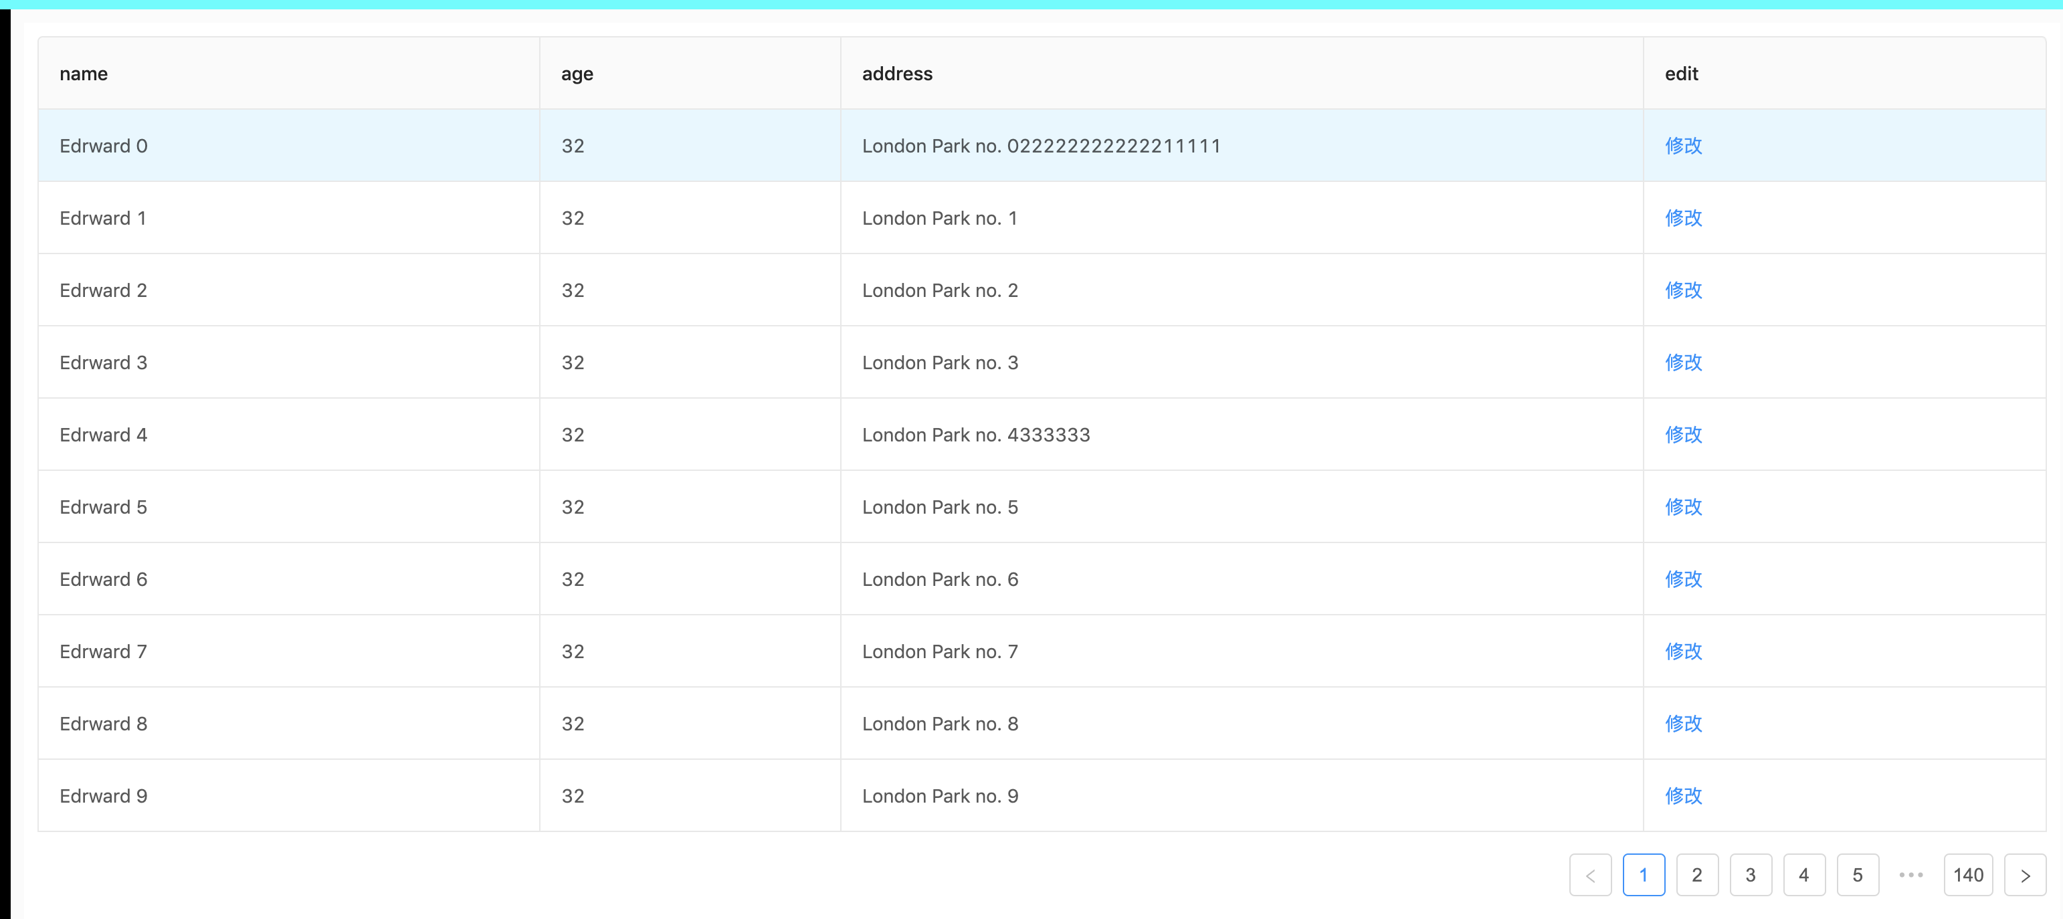Select page 4 in pagination
Image resolution: width=2063 pixels, height=919 pixels.
(1803, 875)
